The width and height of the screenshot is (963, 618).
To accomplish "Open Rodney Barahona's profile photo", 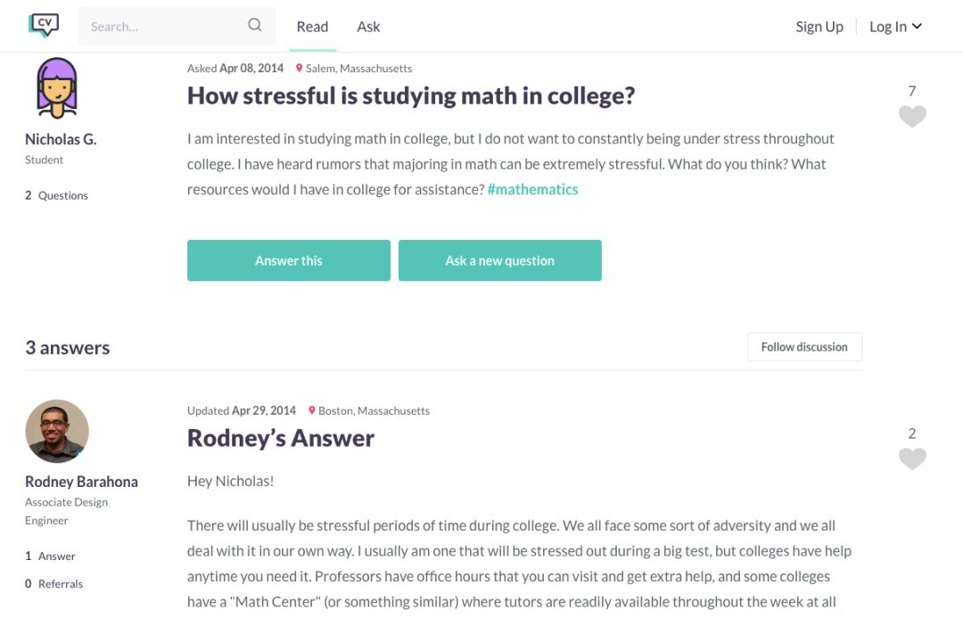I will point(57,432).
